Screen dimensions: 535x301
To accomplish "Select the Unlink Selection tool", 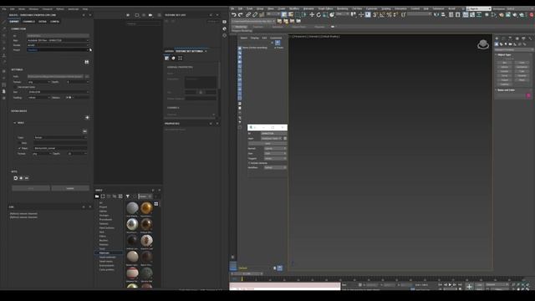I will pos(255,15).
